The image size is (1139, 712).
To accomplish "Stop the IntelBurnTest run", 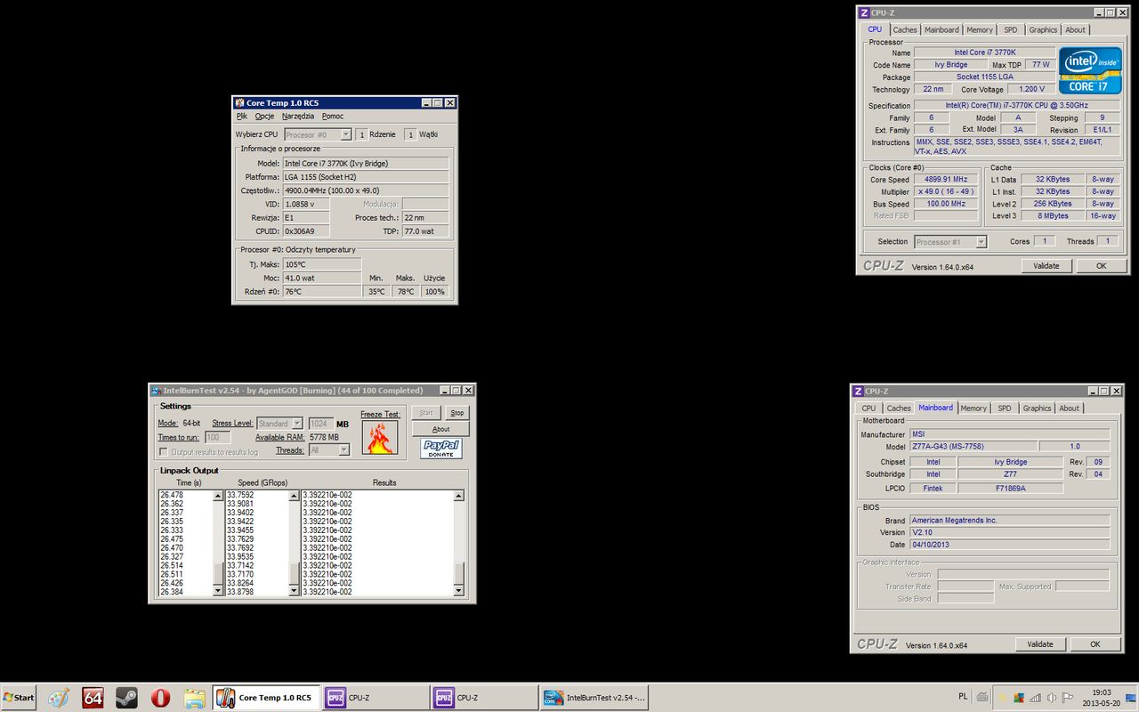I will pyautogui.click(x=456, y=413).
